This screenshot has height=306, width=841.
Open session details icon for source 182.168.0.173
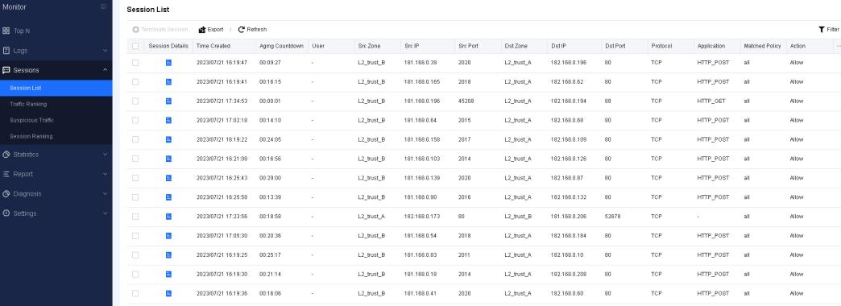(168, 217)
